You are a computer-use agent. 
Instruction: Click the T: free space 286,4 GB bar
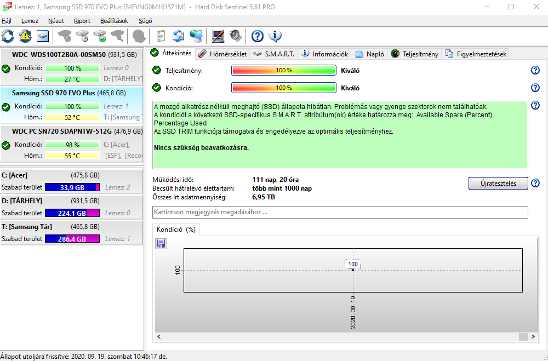(x=72, y=239)
